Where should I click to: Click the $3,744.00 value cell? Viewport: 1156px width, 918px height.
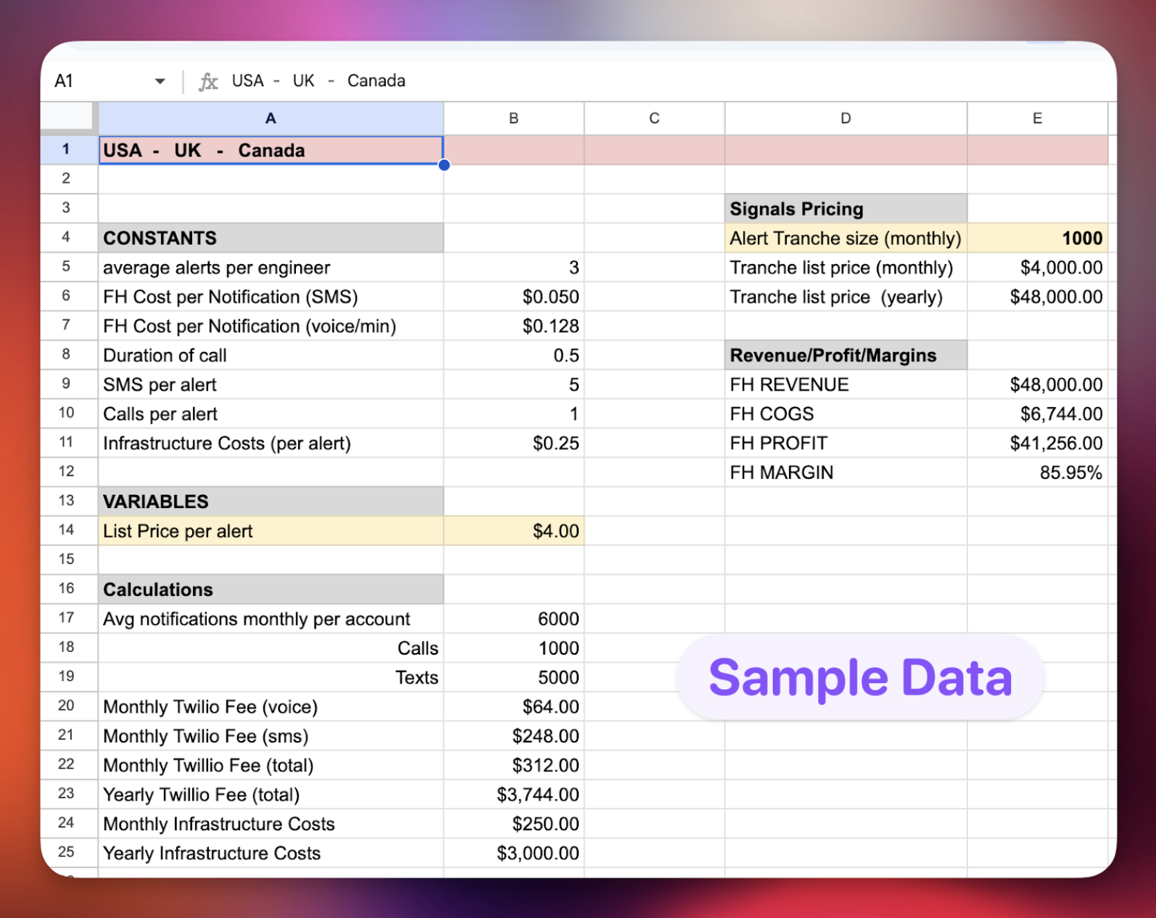514,794
